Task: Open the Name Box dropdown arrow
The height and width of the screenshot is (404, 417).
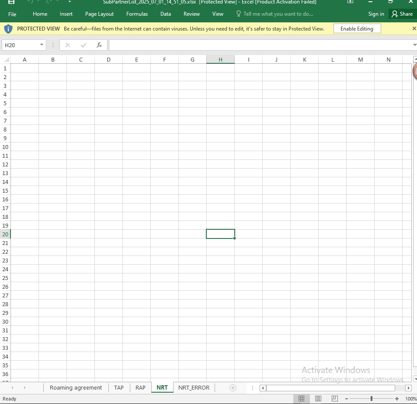Action: [42, 45]
